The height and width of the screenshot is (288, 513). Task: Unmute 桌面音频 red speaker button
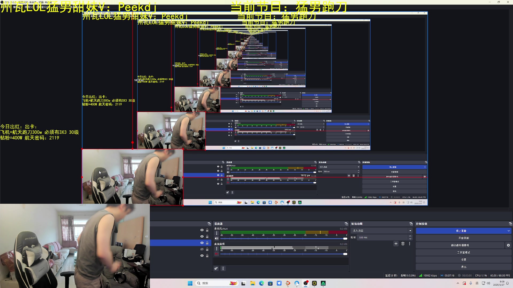[217, 254]
